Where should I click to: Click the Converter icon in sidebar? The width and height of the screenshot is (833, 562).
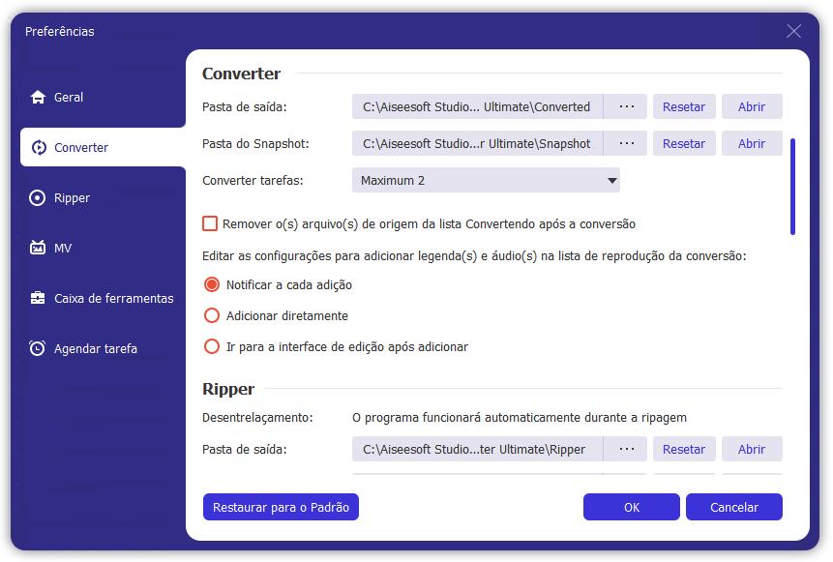pos(38,148)
